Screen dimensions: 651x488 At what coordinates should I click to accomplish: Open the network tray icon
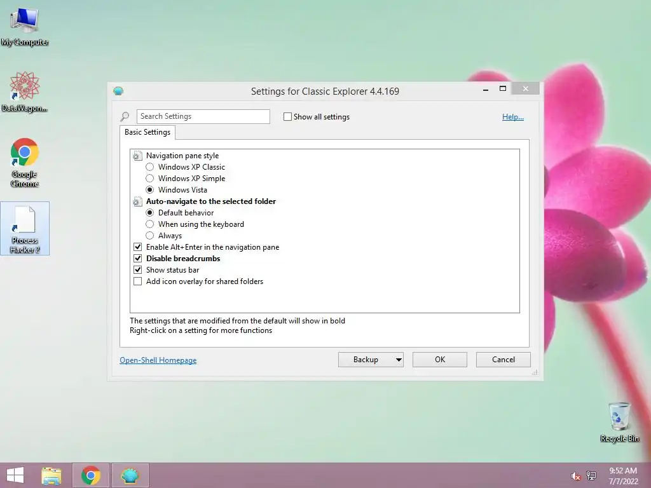[591, 476]
